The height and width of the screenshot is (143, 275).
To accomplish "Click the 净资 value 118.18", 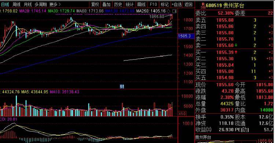I will 226,123.
